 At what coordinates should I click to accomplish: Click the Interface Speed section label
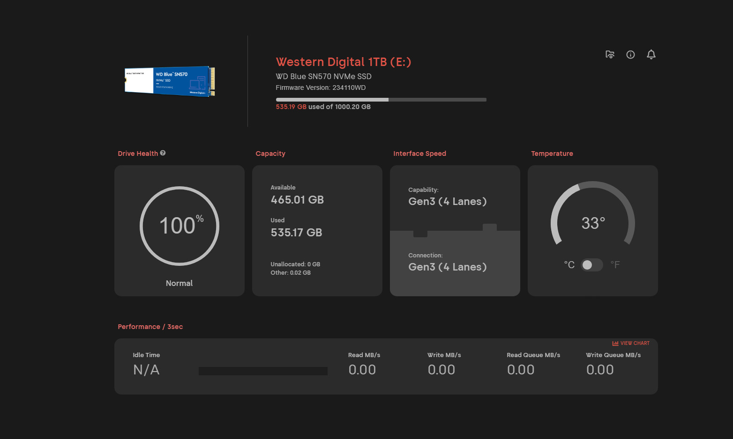[x=419, y=154]
